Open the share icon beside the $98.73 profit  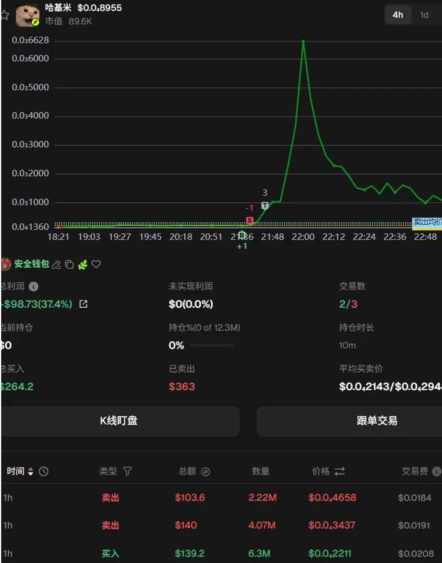point(84,304)
